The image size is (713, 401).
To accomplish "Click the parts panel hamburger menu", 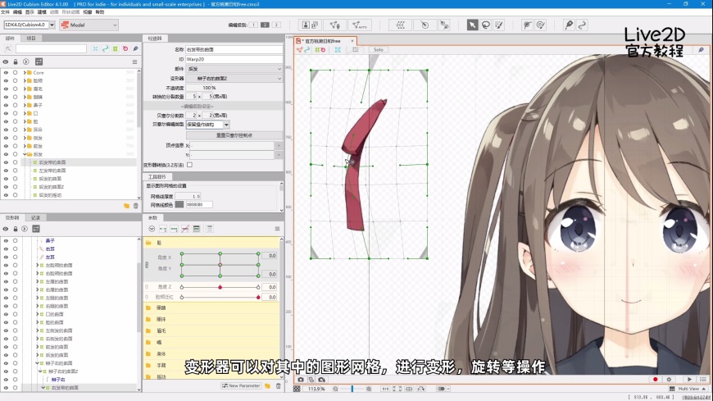I will coord(134,62).
